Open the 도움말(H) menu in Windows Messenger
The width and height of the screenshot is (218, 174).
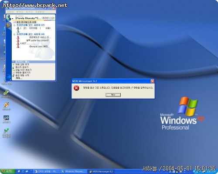(40, 12)
